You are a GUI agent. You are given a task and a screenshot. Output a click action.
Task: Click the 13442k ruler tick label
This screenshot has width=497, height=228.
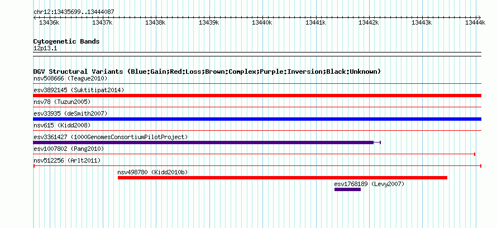[369, 22]
